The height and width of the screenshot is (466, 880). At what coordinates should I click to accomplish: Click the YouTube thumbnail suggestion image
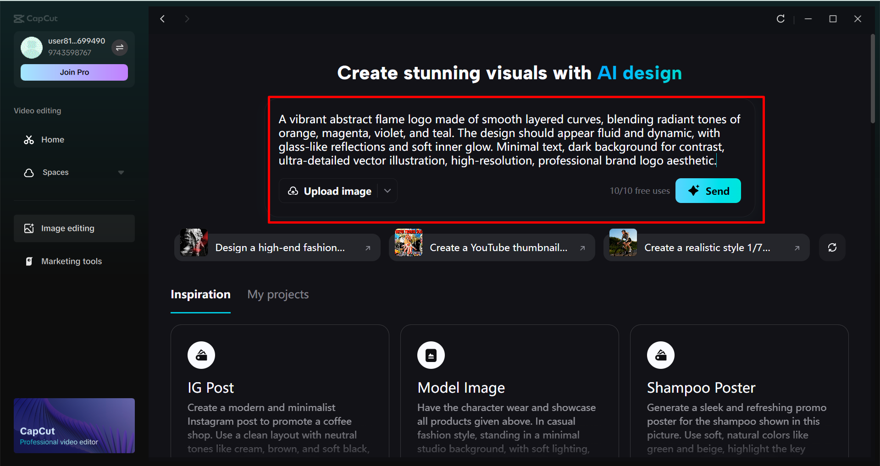(x=409, y=242)
